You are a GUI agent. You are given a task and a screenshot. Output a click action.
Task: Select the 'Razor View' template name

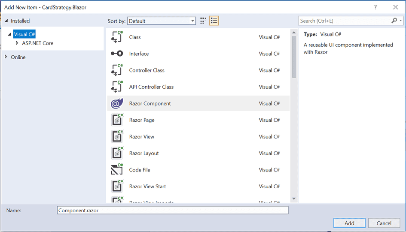point(142,137)
